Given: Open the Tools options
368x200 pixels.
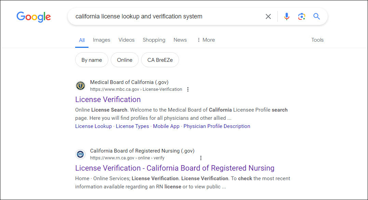Looking at the screenshot, I should [x=317, y=40].
